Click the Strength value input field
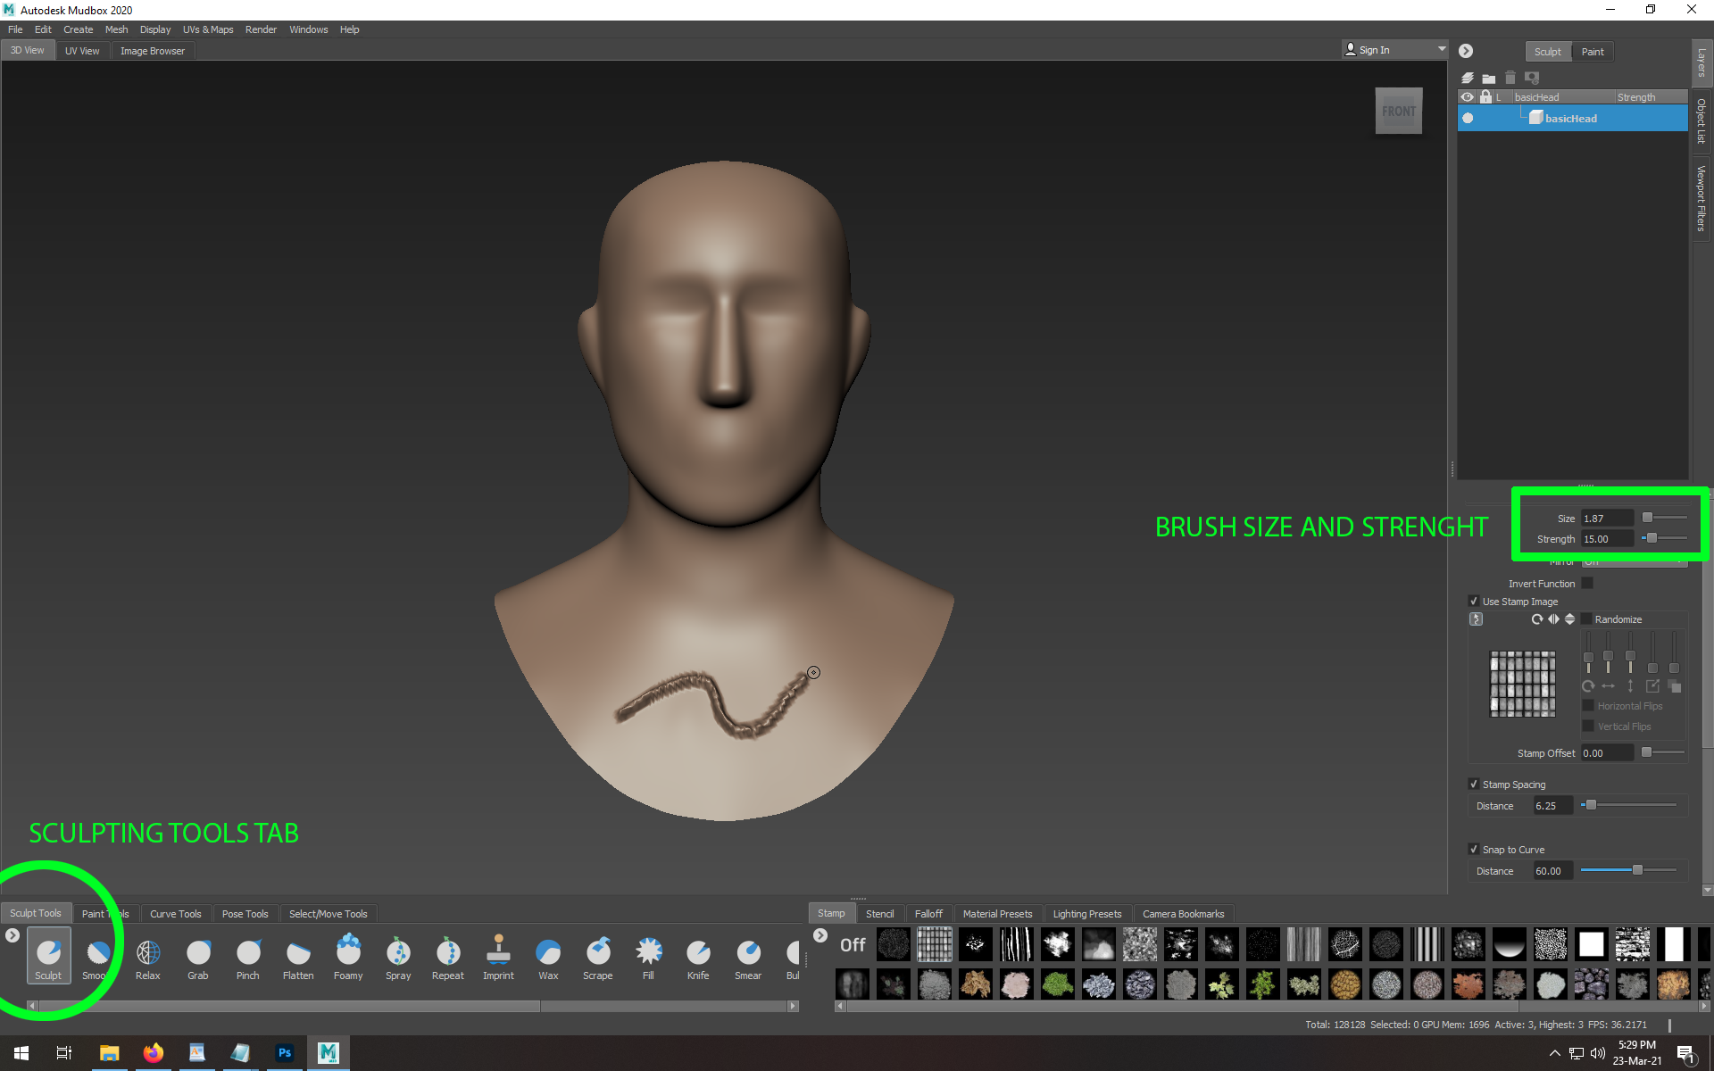 click(1608, 539)
